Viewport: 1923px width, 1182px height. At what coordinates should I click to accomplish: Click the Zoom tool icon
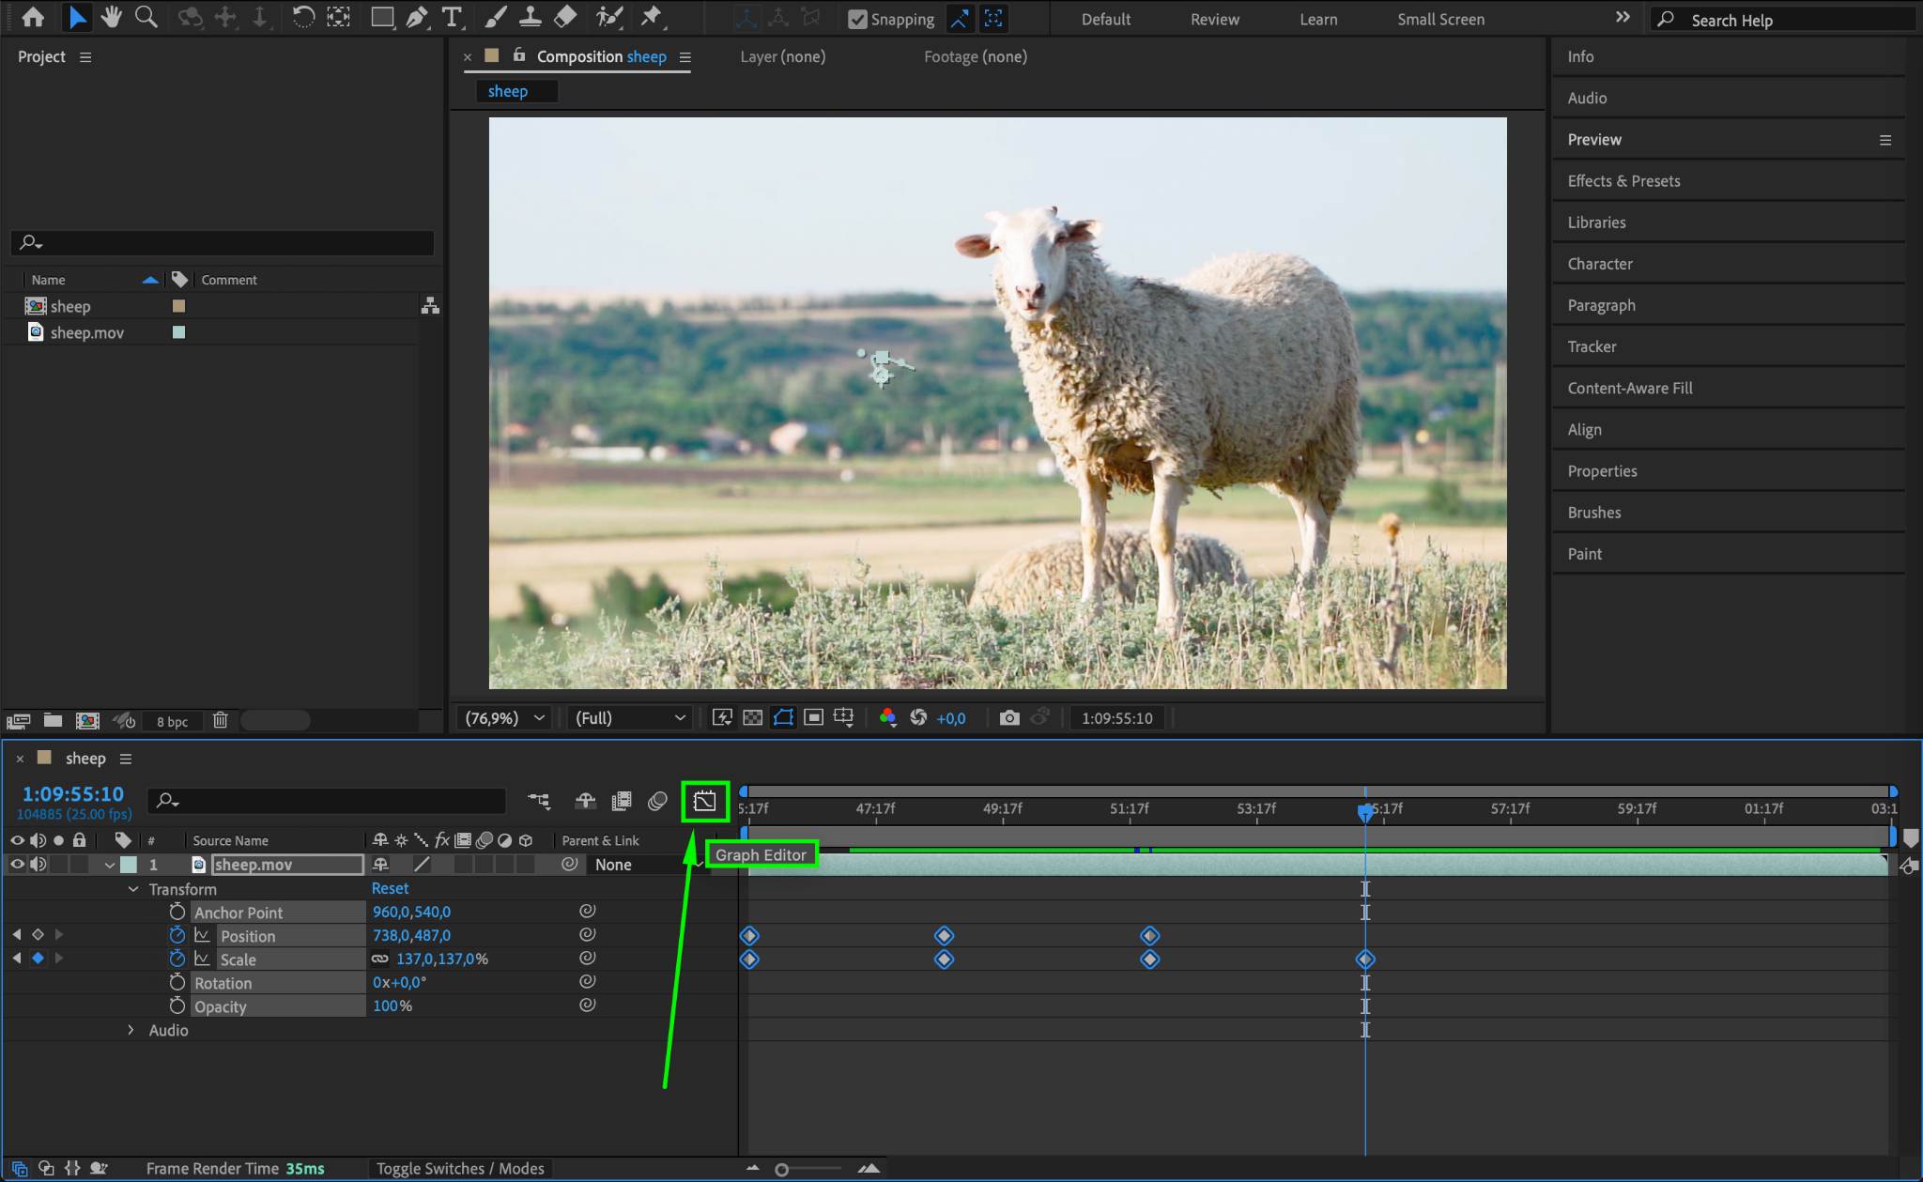click(x=146, y=17)
